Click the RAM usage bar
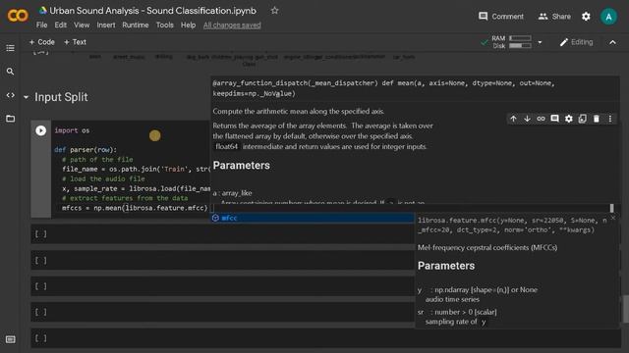This screenshot has width=629, height=353. (520, 38)
